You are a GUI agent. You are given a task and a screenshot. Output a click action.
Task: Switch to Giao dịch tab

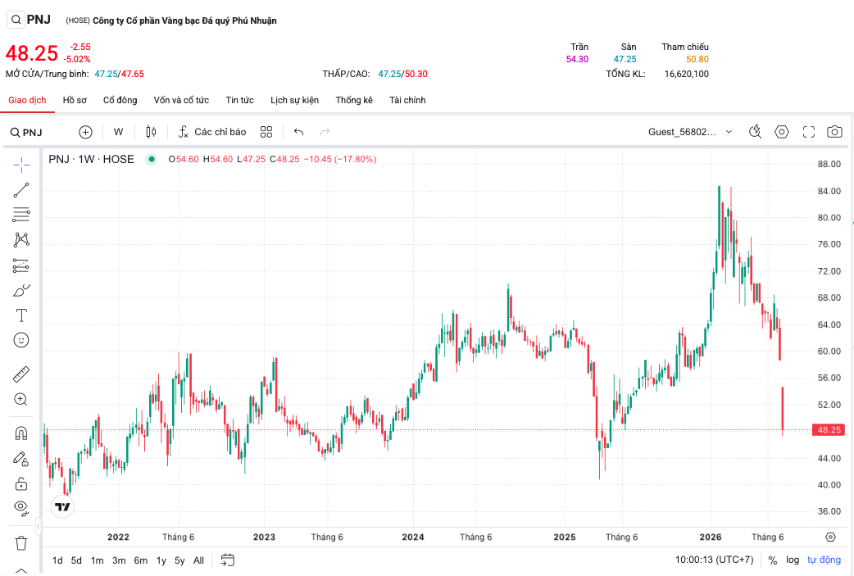coord(27,100)
